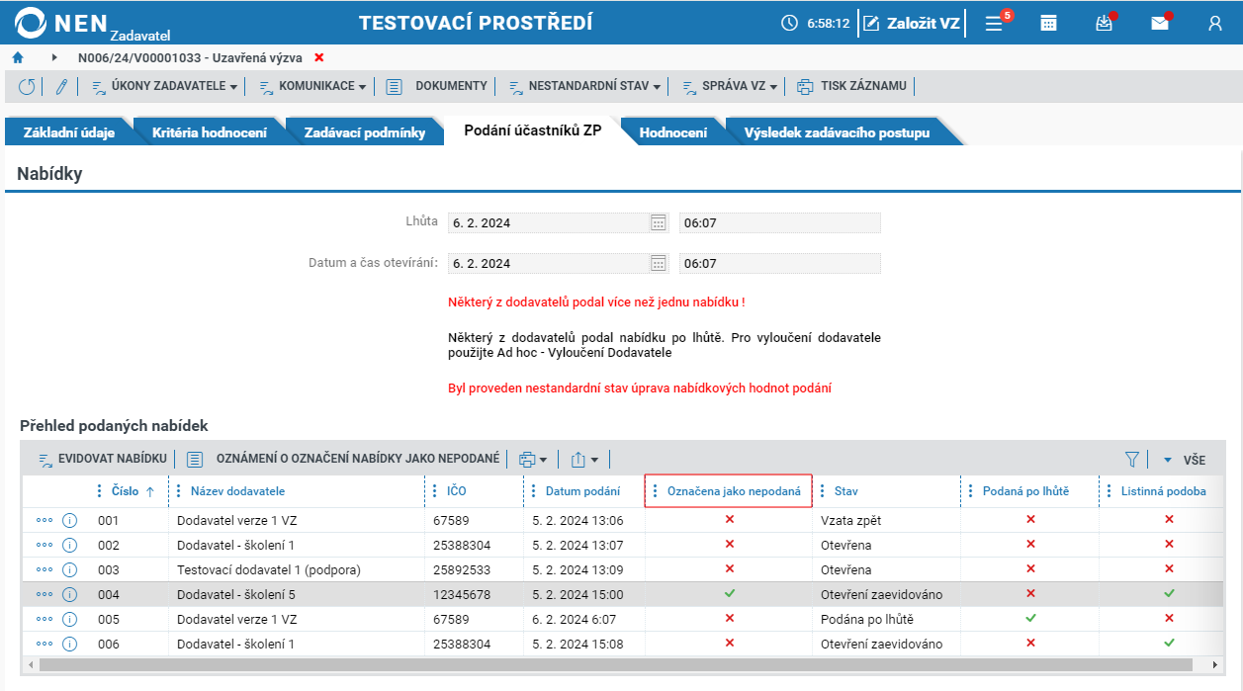Screen dimensions: 1243x691
Task: Click the filter funnel icon in offers table
Action: (x=1132, y=459)
